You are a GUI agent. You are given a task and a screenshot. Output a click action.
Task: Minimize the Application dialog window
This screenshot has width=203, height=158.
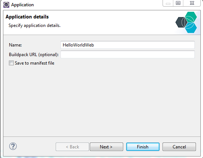(168, 3)
